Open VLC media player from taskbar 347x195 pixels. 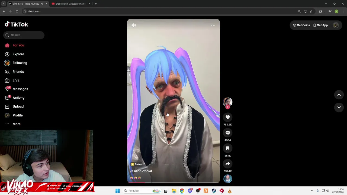pos(230,191)
